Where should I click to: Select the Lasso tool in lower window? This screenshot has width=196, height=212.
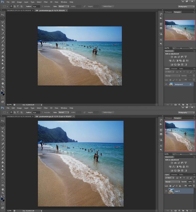[x=3, y=128]
